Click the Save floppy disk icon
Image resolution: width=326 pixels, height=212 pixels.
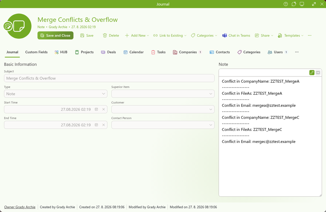[82, 35]
